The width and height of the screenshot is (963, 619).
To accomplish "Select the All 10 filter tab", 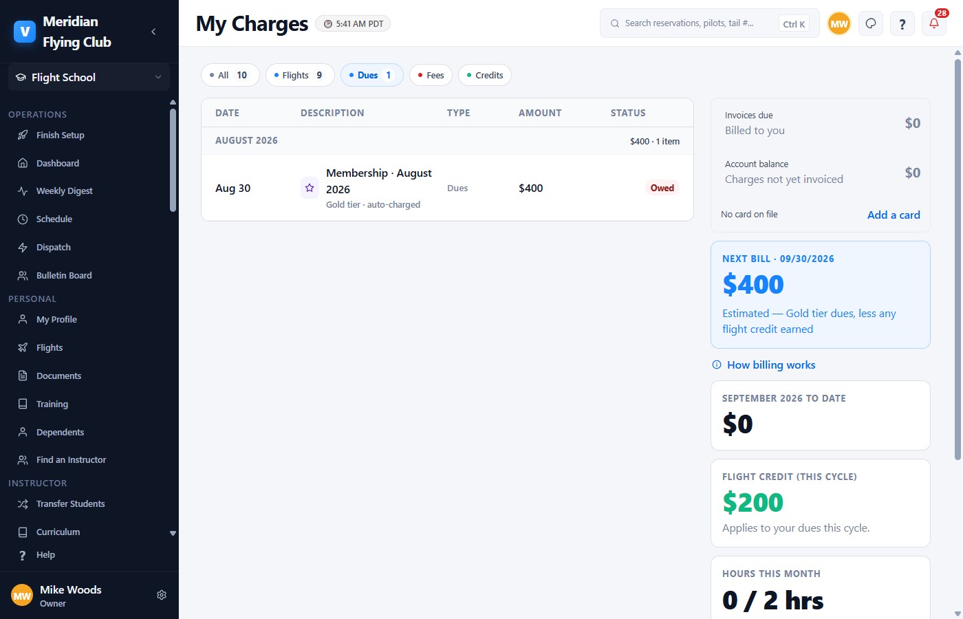I will pyautogui.click(x=230, y=75).
